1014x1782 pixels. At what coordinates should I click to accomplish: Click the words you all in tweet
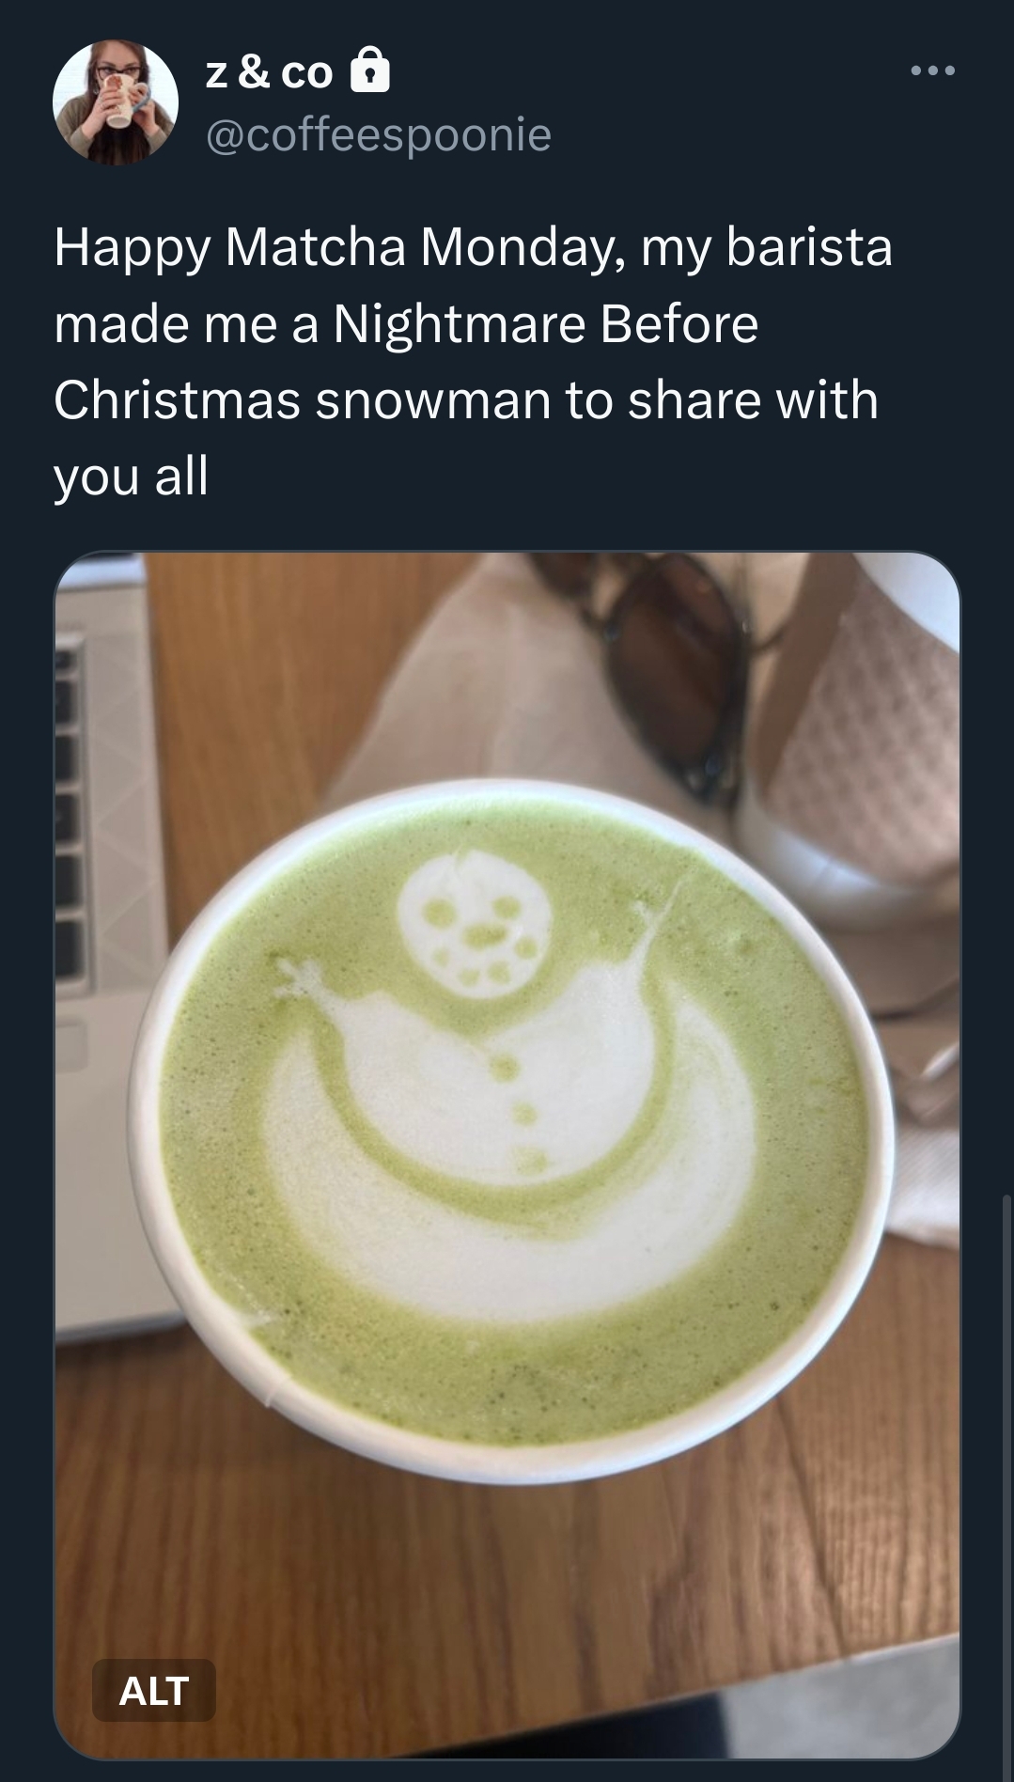[x=131, y=476]
